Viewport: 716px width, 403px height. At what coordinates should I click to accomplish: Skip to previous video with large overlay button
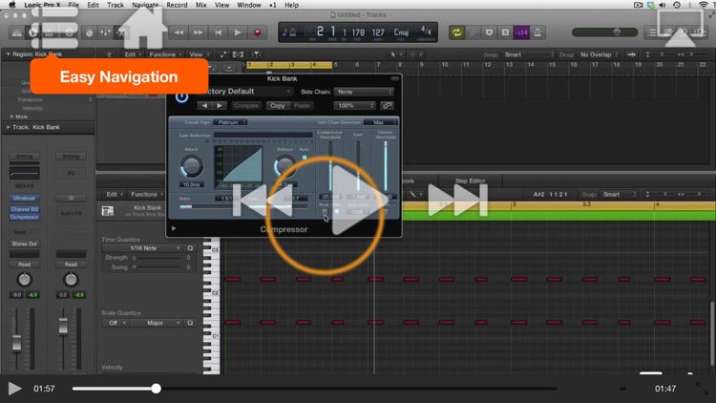coord(263,201)
